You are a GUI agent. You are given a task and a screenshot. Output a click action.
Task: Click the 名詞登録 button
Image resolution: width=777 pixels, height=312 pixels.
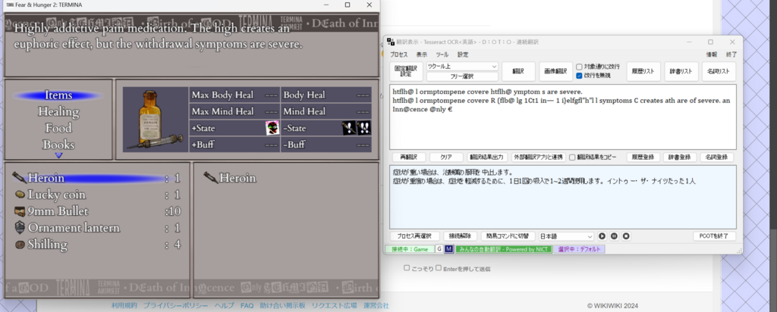(717, 158)
